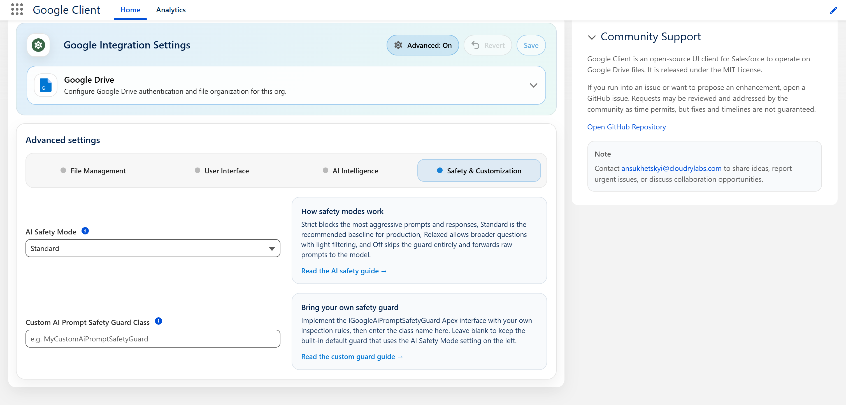Open the App Launcher grid icon
The image size is (846, 405).
coord(17,10)
